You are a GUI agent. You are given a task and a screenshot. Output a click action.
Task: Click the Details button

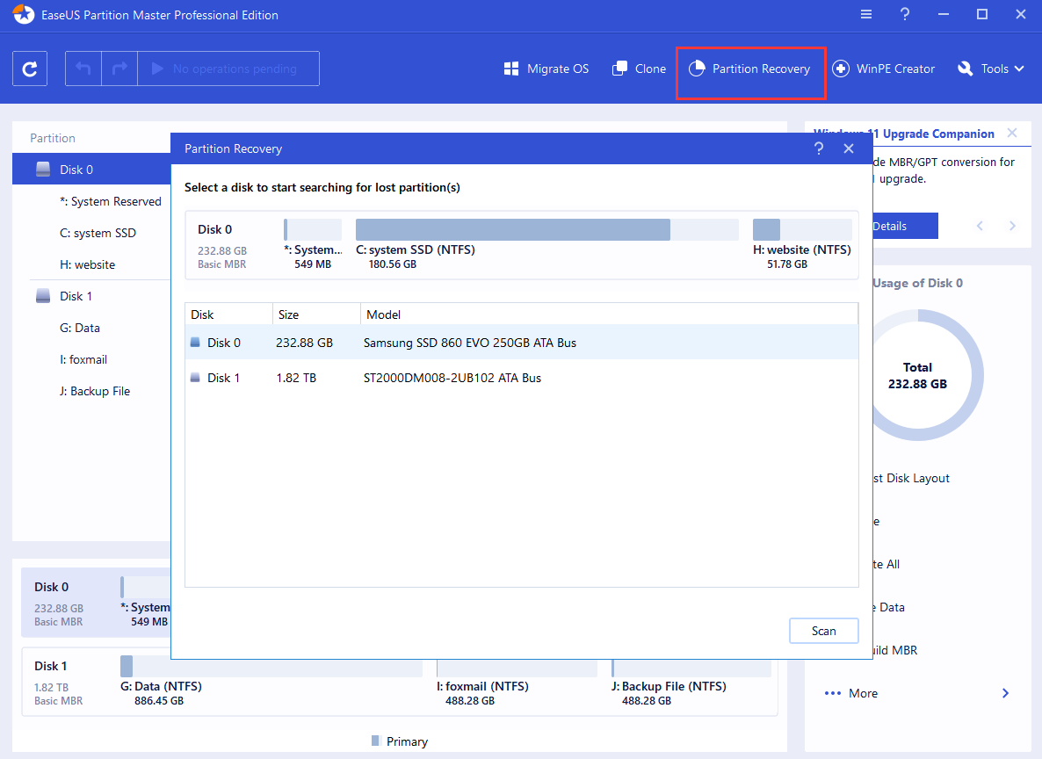905,226
